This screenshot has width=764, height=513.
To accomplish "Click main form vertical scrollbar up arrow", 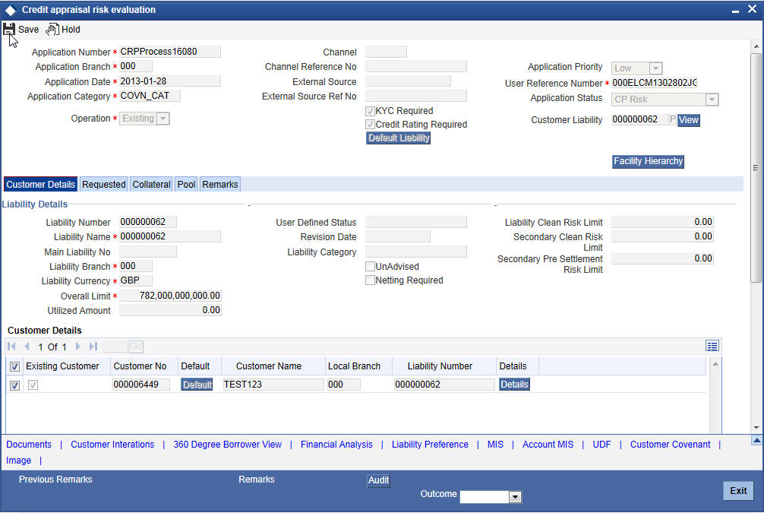I will 756,46.
